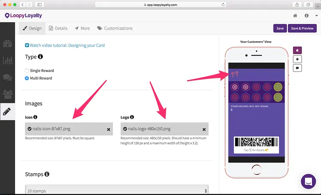Switch to the Design tab
Viewport: 321px width, 195px height.
[32, 28]
